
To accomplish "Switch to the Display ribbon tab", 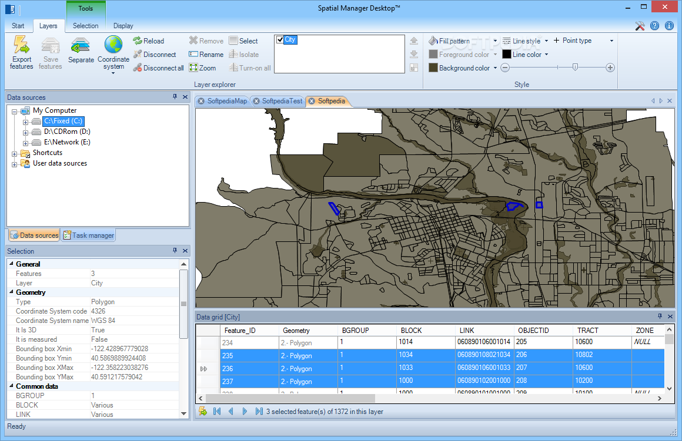I will pos(123,26).
